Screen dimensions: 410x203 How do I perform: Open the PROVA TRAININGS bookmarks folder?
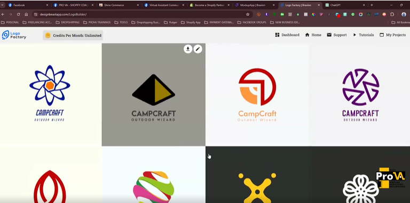(x=97, y=22)
